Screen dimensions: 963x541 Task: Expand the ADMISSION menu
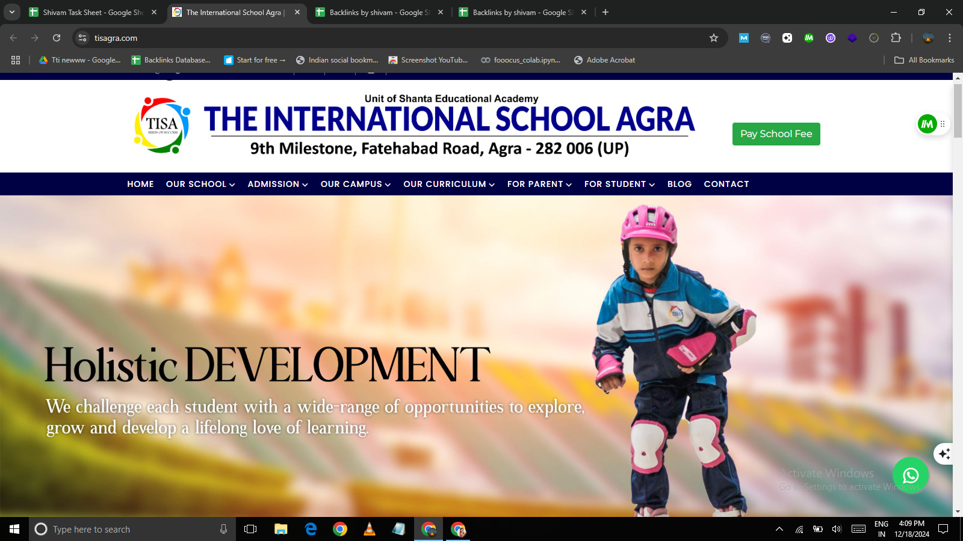(x=277, y=184)
